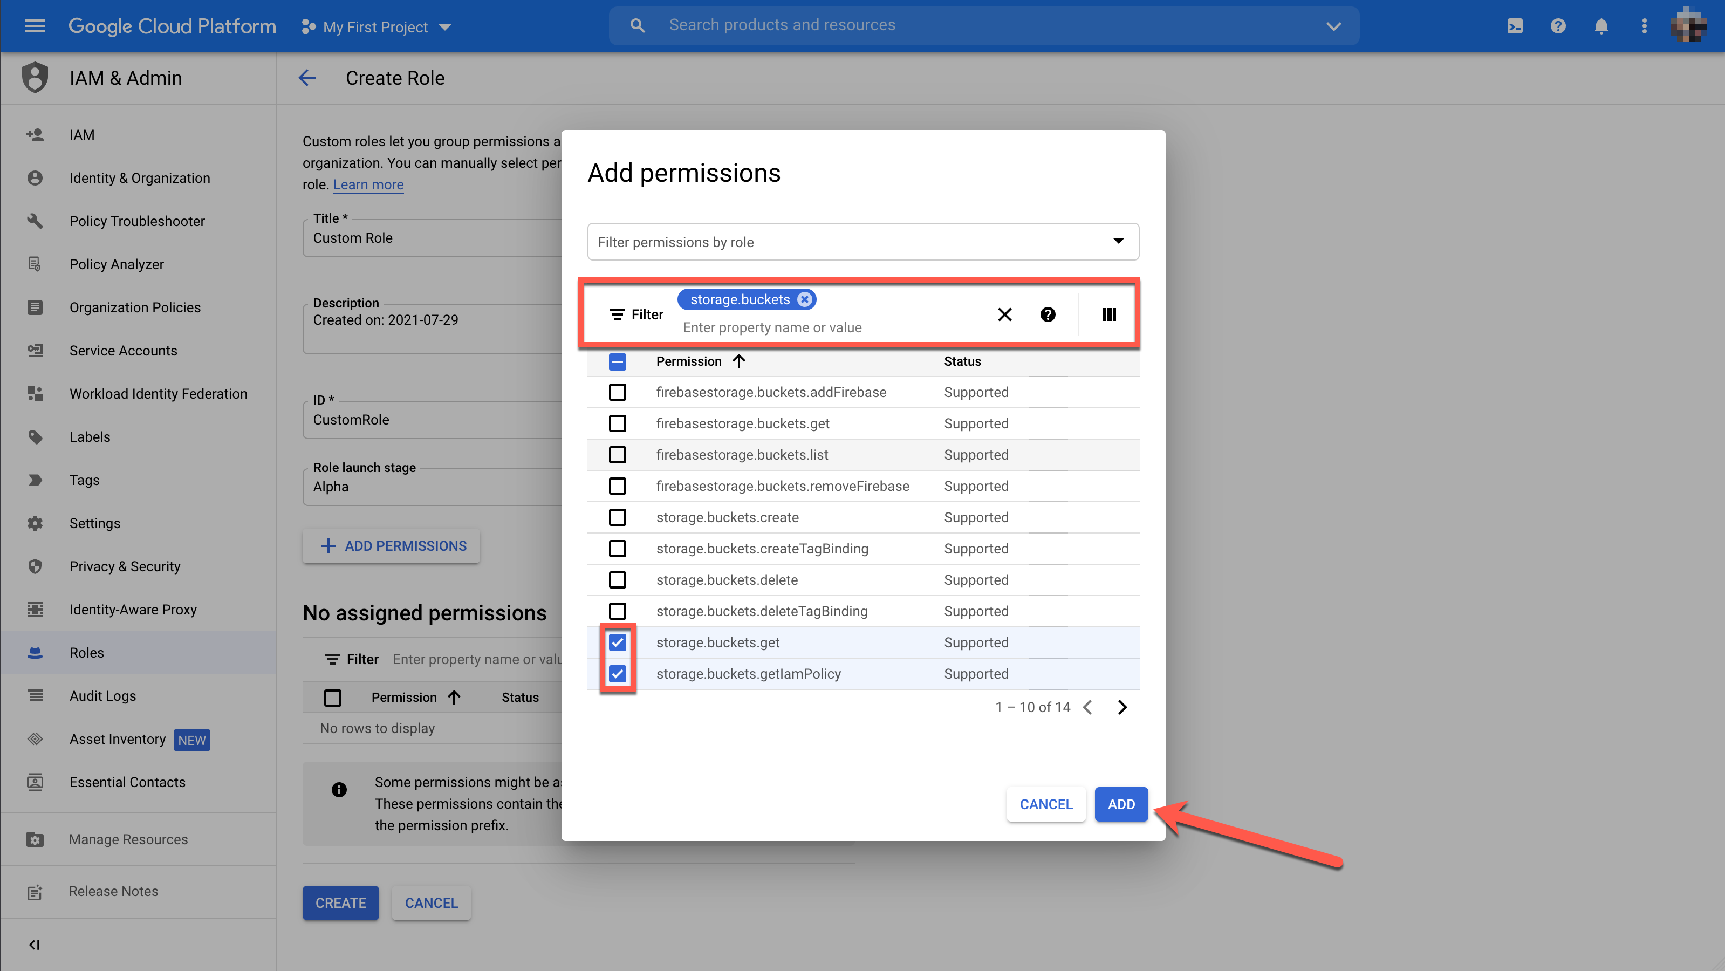The height and width of the screenshot is (971, 1725).
Task: Remove the storage.buckets filter chip
Action: (805, 299)
